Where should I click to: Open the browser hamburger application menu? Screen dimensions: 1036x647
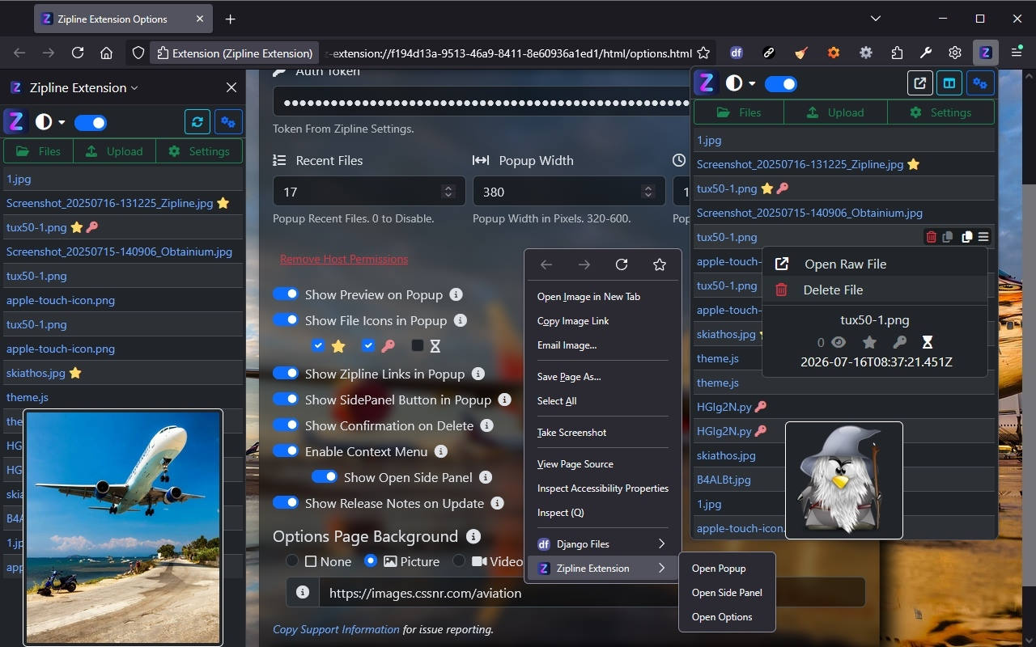[1017, 53]
